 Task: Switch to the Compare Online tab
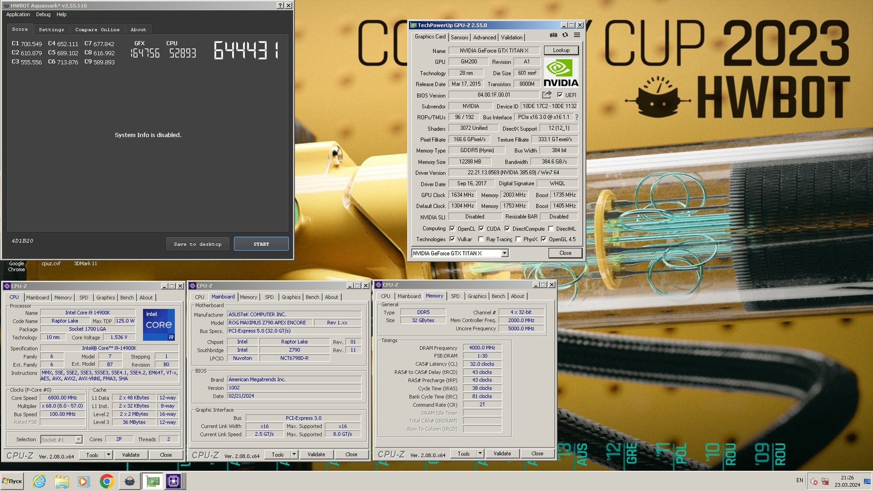pyautogui.click(x=97, y=30)
